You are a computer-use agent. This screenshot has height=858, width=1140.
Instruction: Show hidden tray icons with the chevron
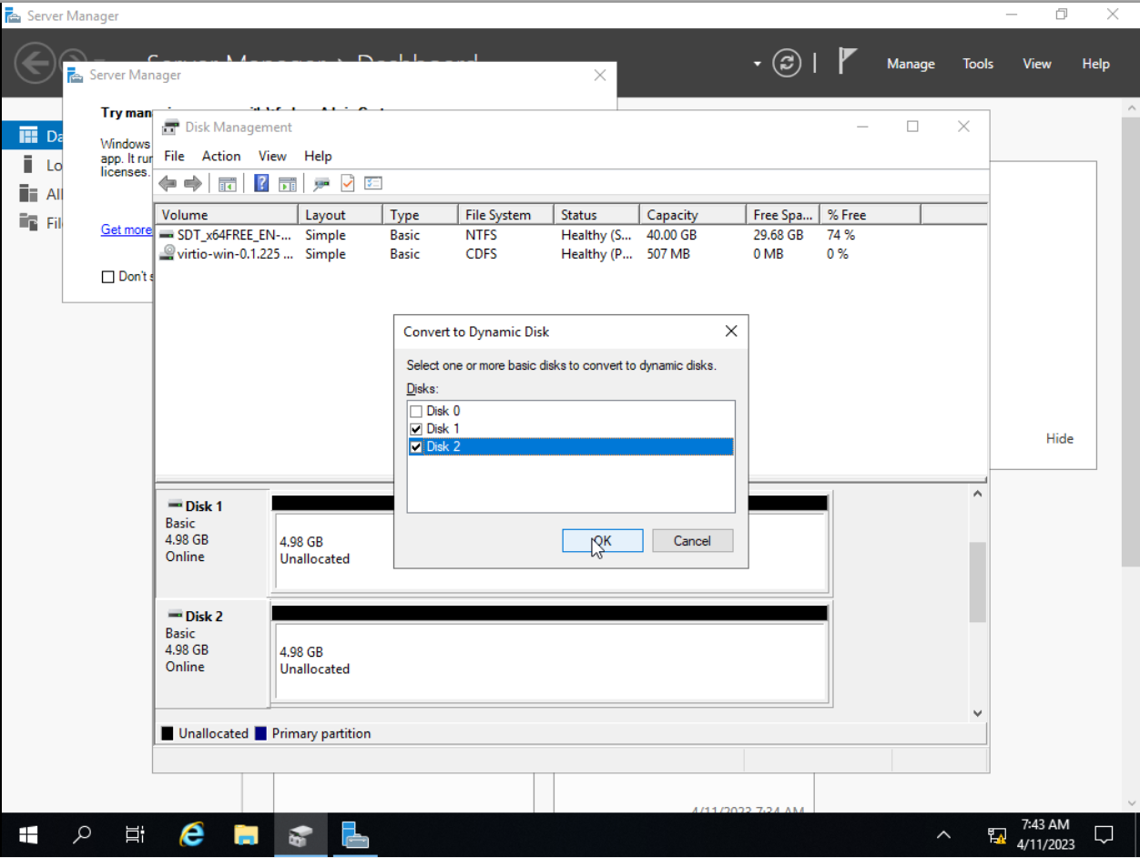pyautogui.click(x=943, y=834)
